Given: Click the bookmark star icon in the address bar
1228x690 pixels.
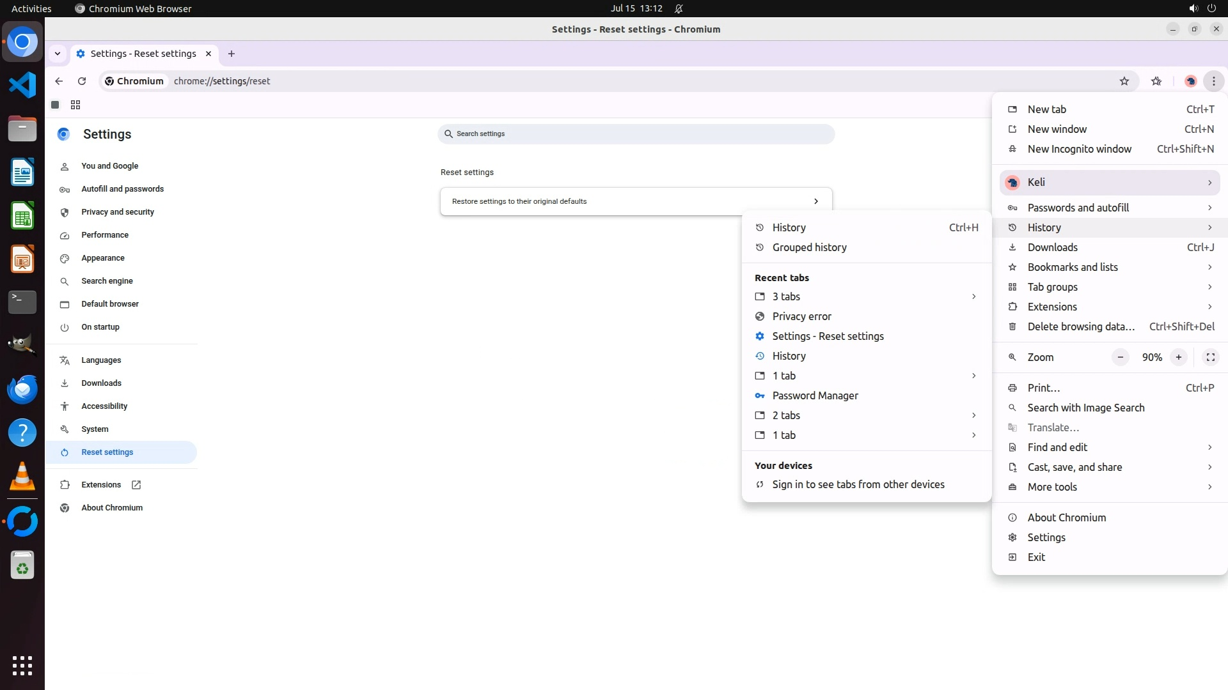Looking at the screenshot, I should [1124, 81].
